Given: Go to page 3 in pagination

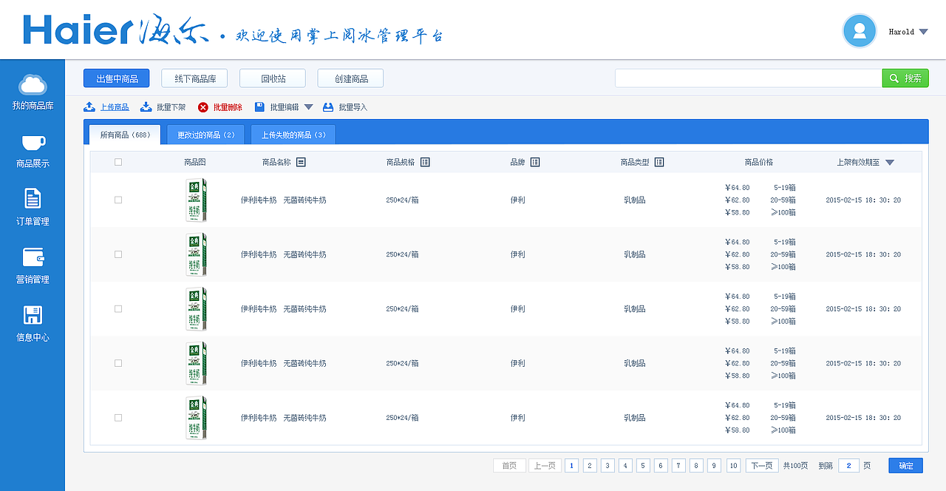Looking at the screenshot, I should 608,466.
